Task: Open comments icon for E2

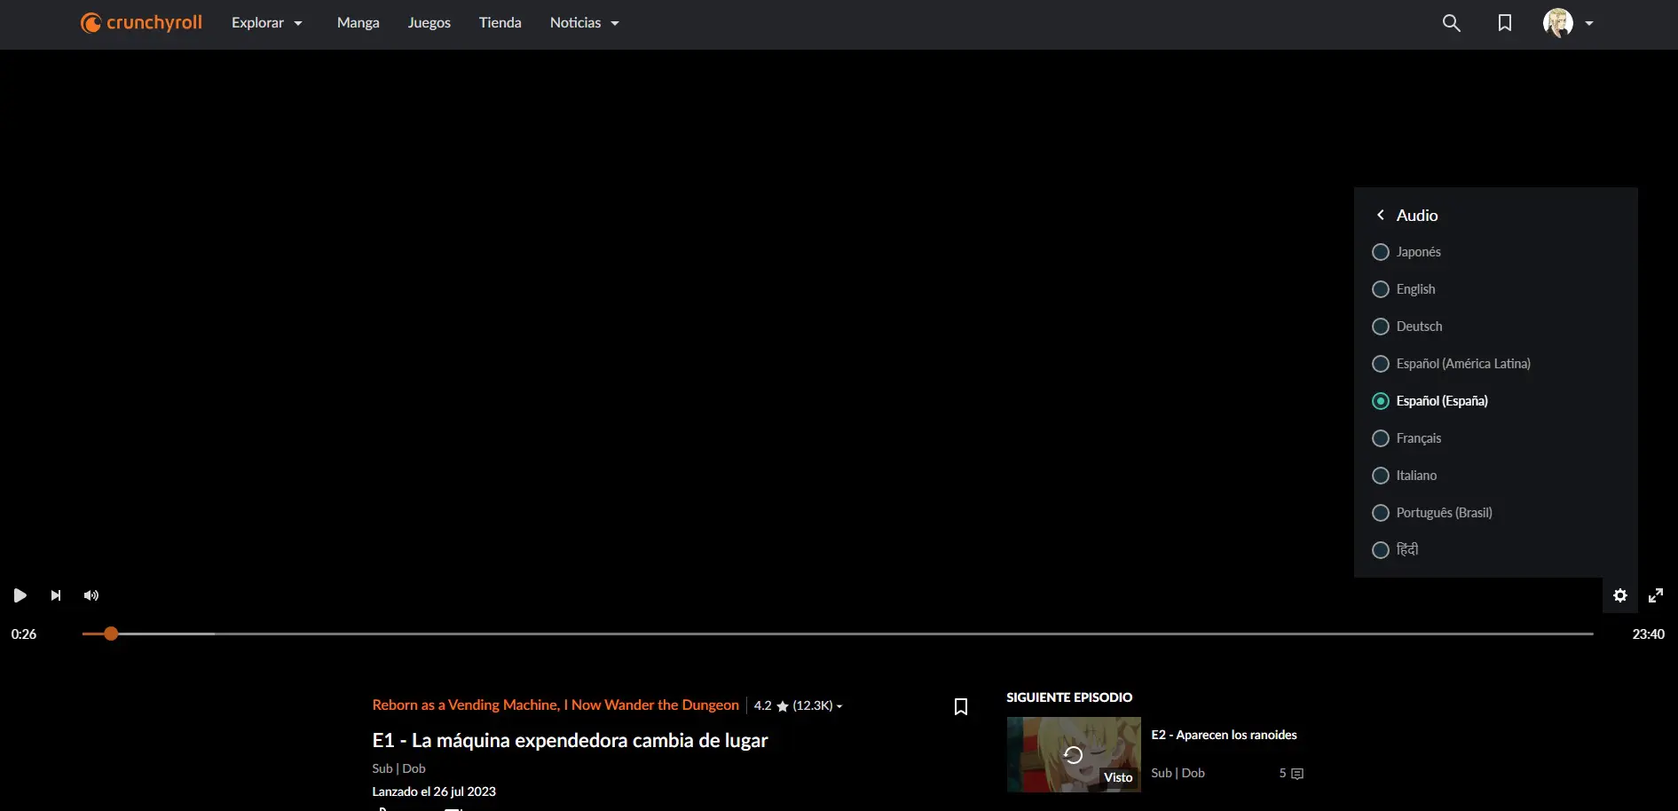Action: point(1297,774)
